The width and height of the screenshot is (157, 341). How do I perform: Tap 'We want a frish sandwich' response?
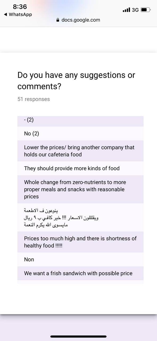pos(80,273)
